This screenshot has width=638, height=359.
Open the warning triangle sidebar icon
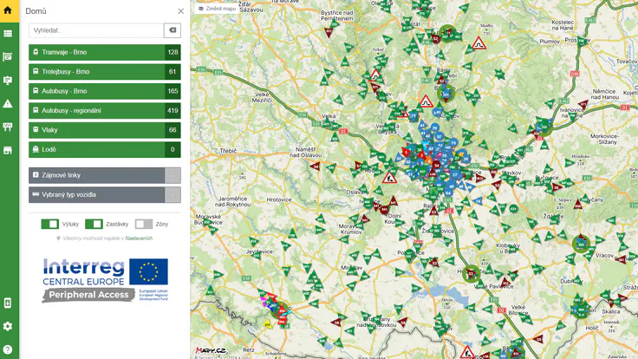click(8, 103)
